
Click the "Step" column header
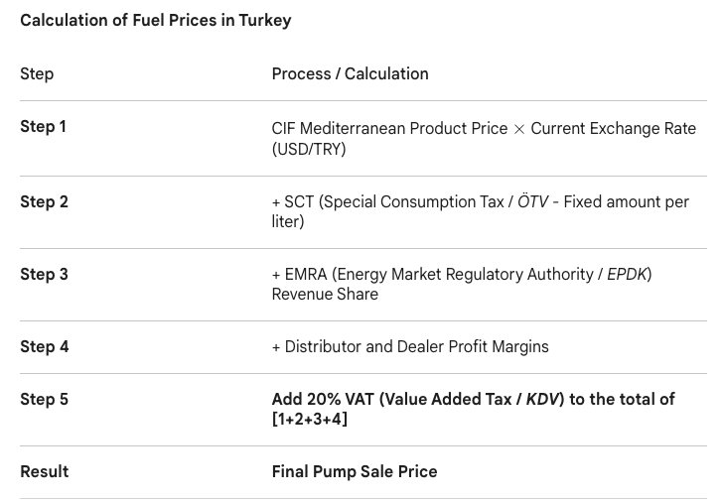(x=37, y=74)
